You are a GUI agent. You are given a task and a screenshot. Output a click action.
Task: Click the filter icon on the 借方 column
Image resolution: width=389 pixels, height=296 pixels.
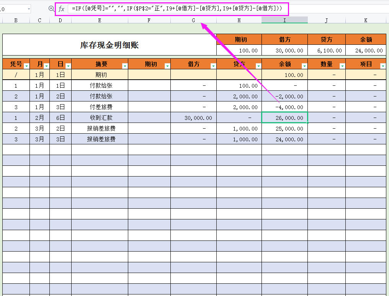coord(213,65)
